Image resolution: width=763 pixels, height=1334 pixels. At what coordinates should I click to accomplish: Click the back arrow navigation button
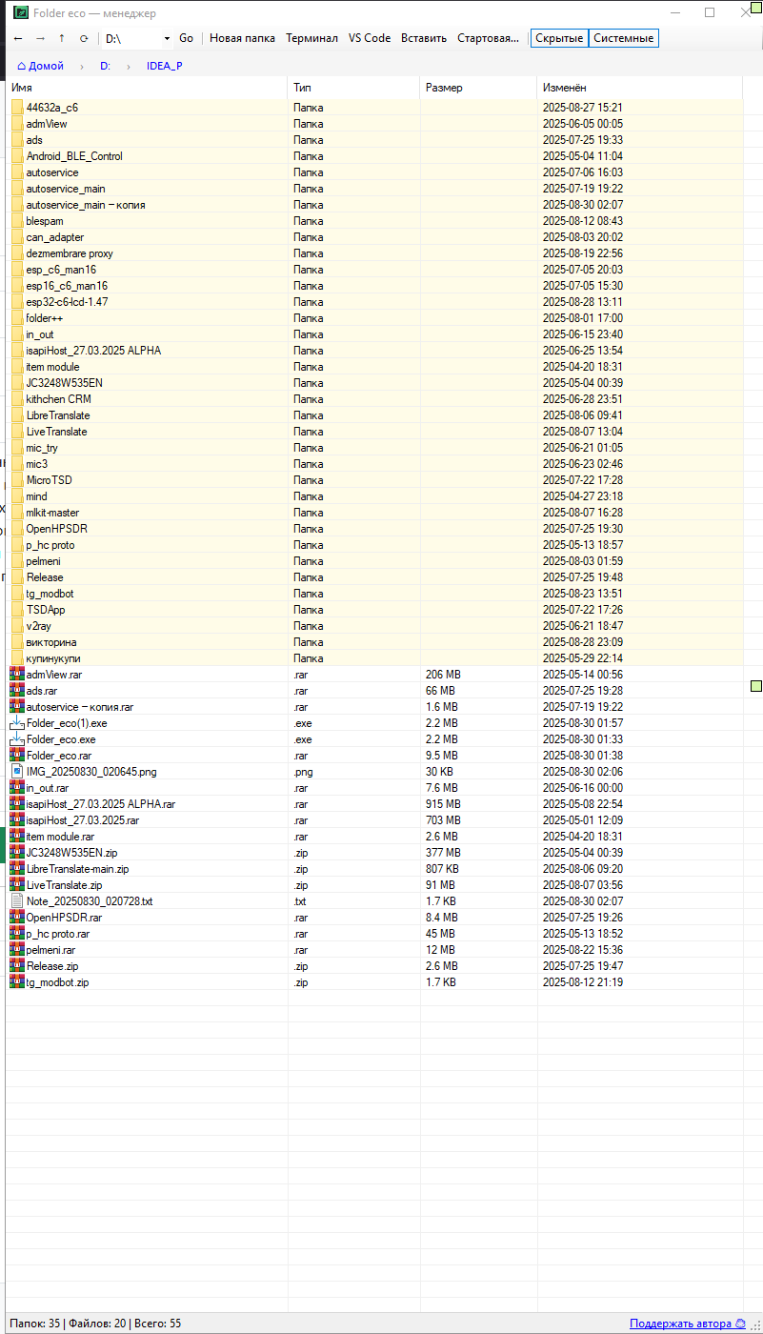tap(17, 38)
